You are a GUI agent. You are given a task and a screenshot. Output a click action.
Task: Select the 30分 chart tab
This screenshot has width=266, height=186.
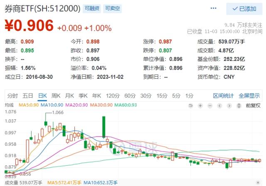pos(146,96)
